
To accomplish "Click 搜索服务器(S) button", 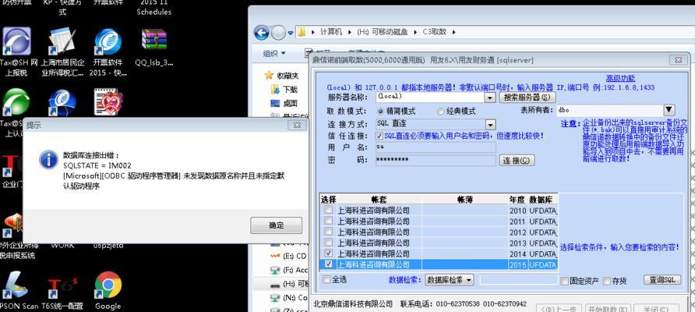I will pos(527,97).
